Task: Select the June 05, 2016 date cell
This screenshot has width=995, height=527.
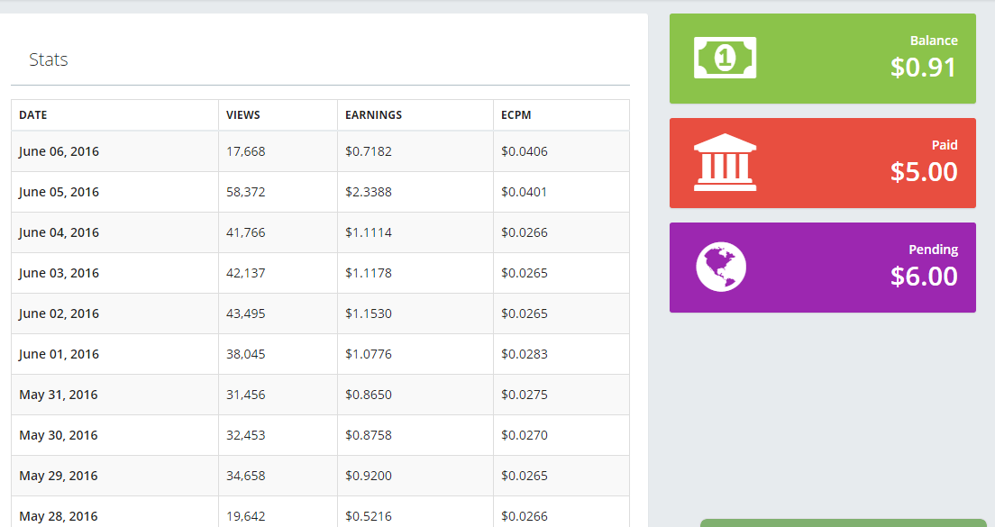Action: (59, 192)
